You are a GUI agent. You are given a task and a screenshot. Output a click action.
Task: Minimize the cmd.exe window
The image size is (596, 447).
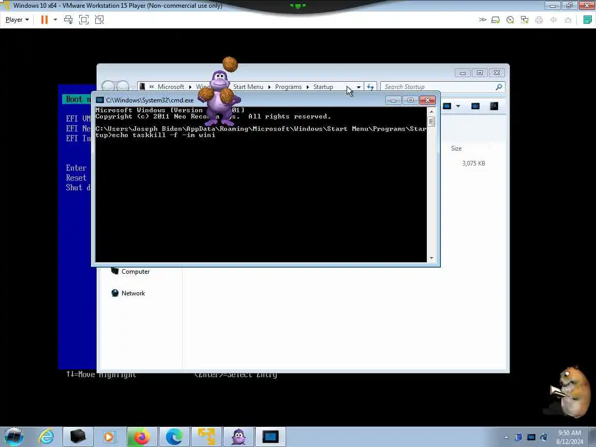click(393, 100)
